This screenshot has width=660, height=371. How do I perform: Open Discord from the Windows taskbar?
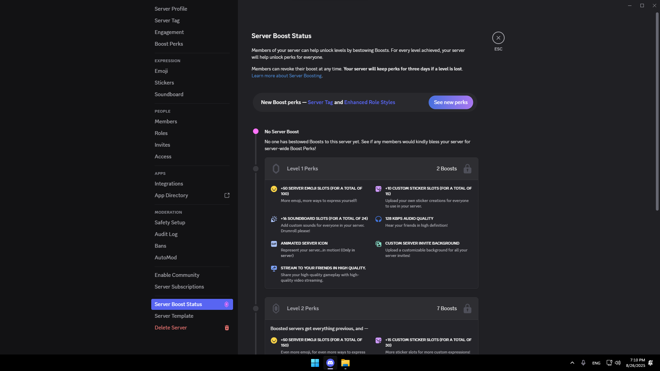330,363
